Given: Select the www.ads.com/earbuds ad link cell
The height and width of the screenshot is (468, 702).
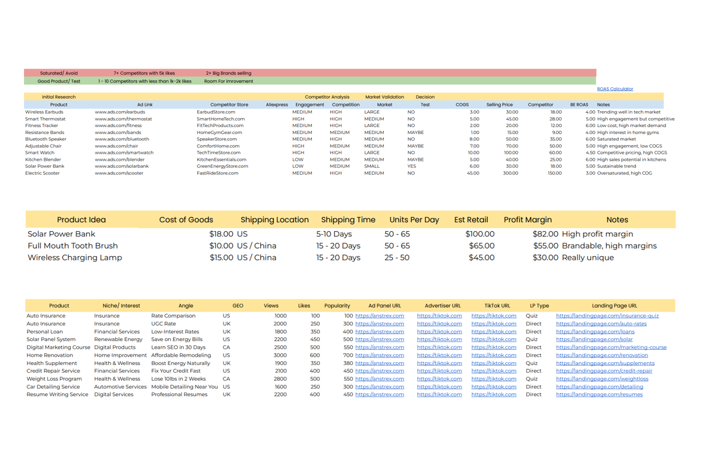Looking at the screenshot, I should (120, 112).
